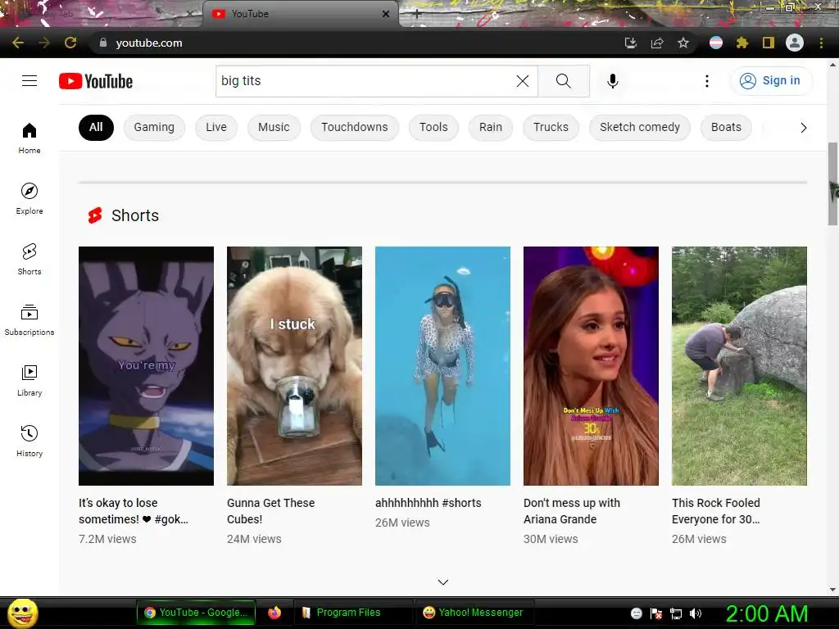839x629 pixels.
Task: Click the striped flag extension icon
Action: [x=716, y=43]
